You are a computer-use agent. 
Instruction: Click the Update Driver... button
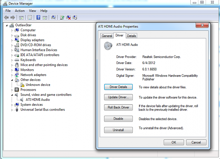(118, 97)
